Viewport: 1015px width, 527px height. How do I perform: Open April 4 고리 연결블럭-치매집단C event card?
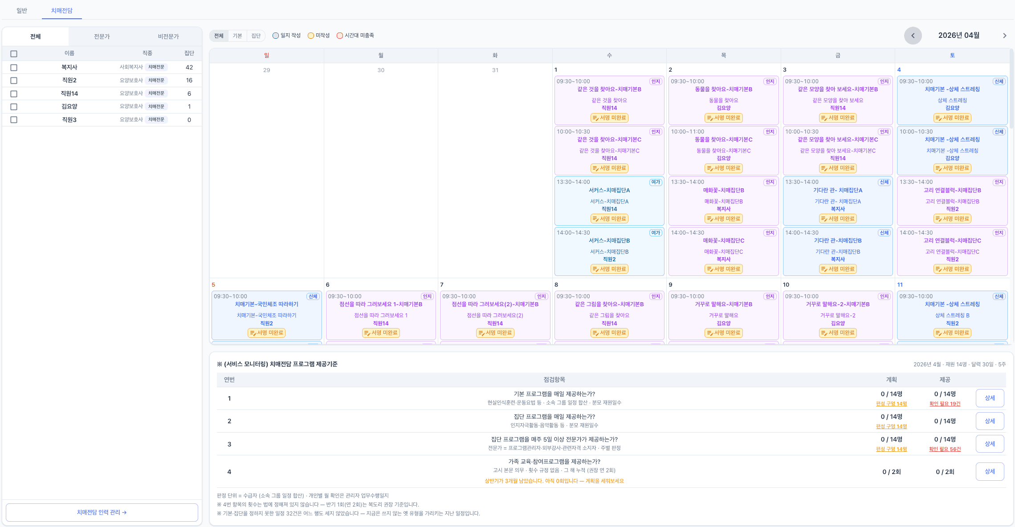pos(952,251)
